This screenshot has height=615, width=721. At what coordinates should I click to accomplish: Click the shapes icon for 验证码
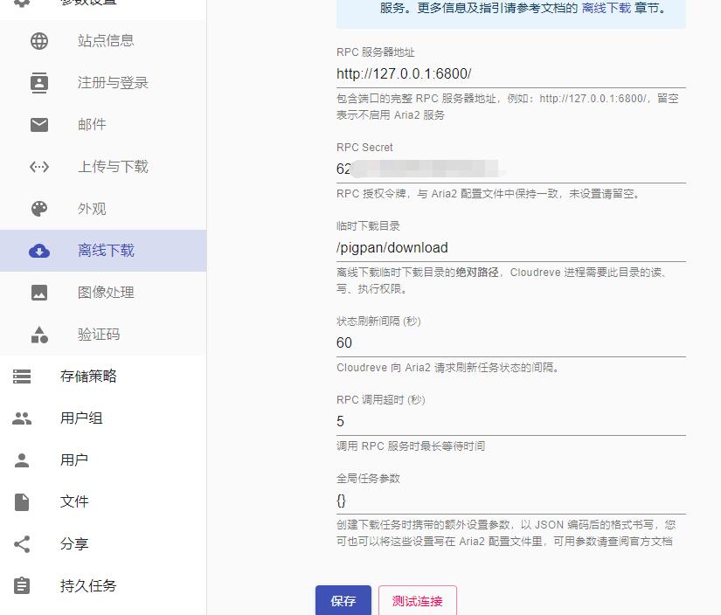[39, 335]
